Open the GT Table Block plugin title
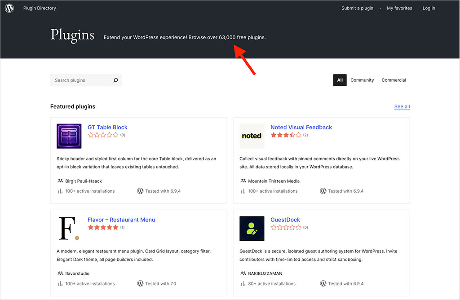The width and height of the screenshot is (460, 300). (x=107, y=127)
